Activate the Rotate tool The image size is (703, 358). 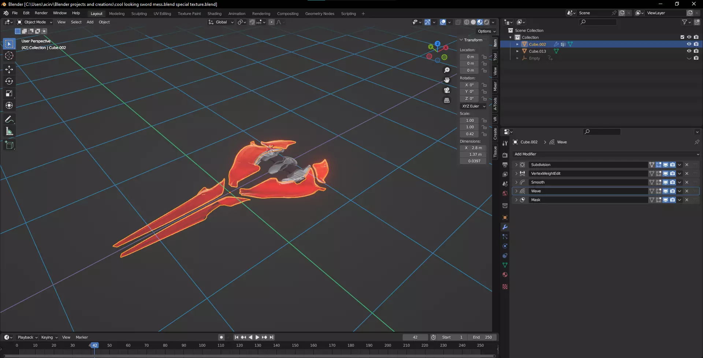(9, 81)
